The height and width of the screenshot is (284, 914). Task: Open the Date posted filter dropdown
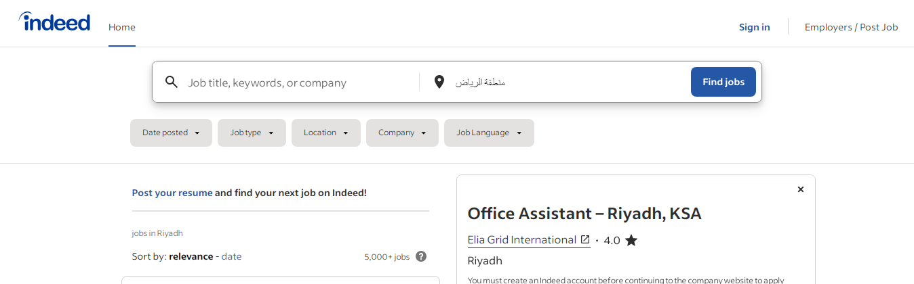[171, 133]
